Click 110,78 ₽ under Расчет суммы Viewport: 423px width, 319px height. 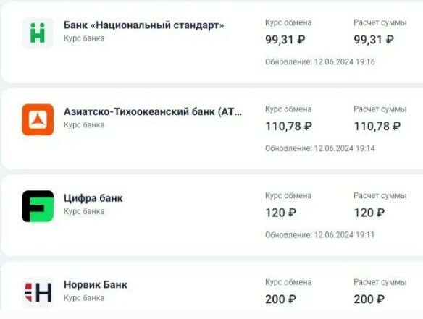coord(377,127)
